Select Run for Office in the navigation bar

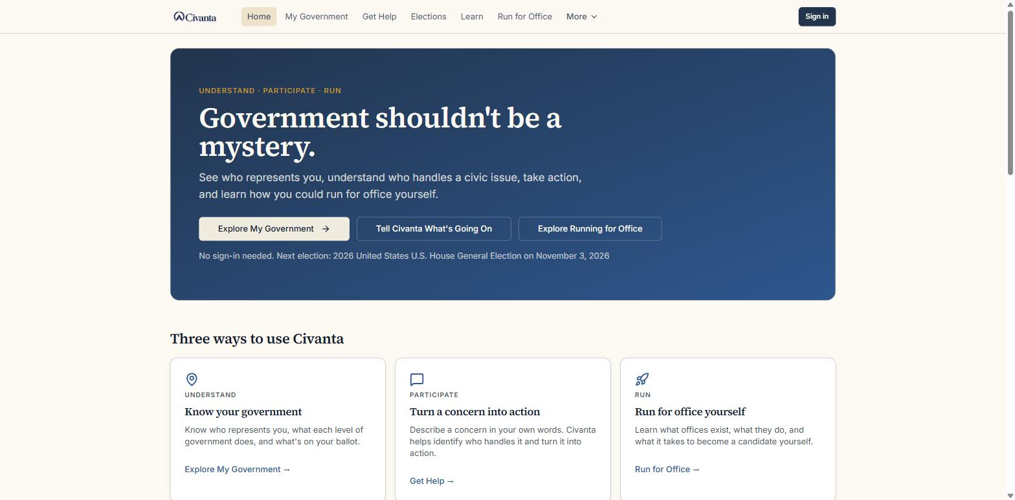tap(525, 17)
